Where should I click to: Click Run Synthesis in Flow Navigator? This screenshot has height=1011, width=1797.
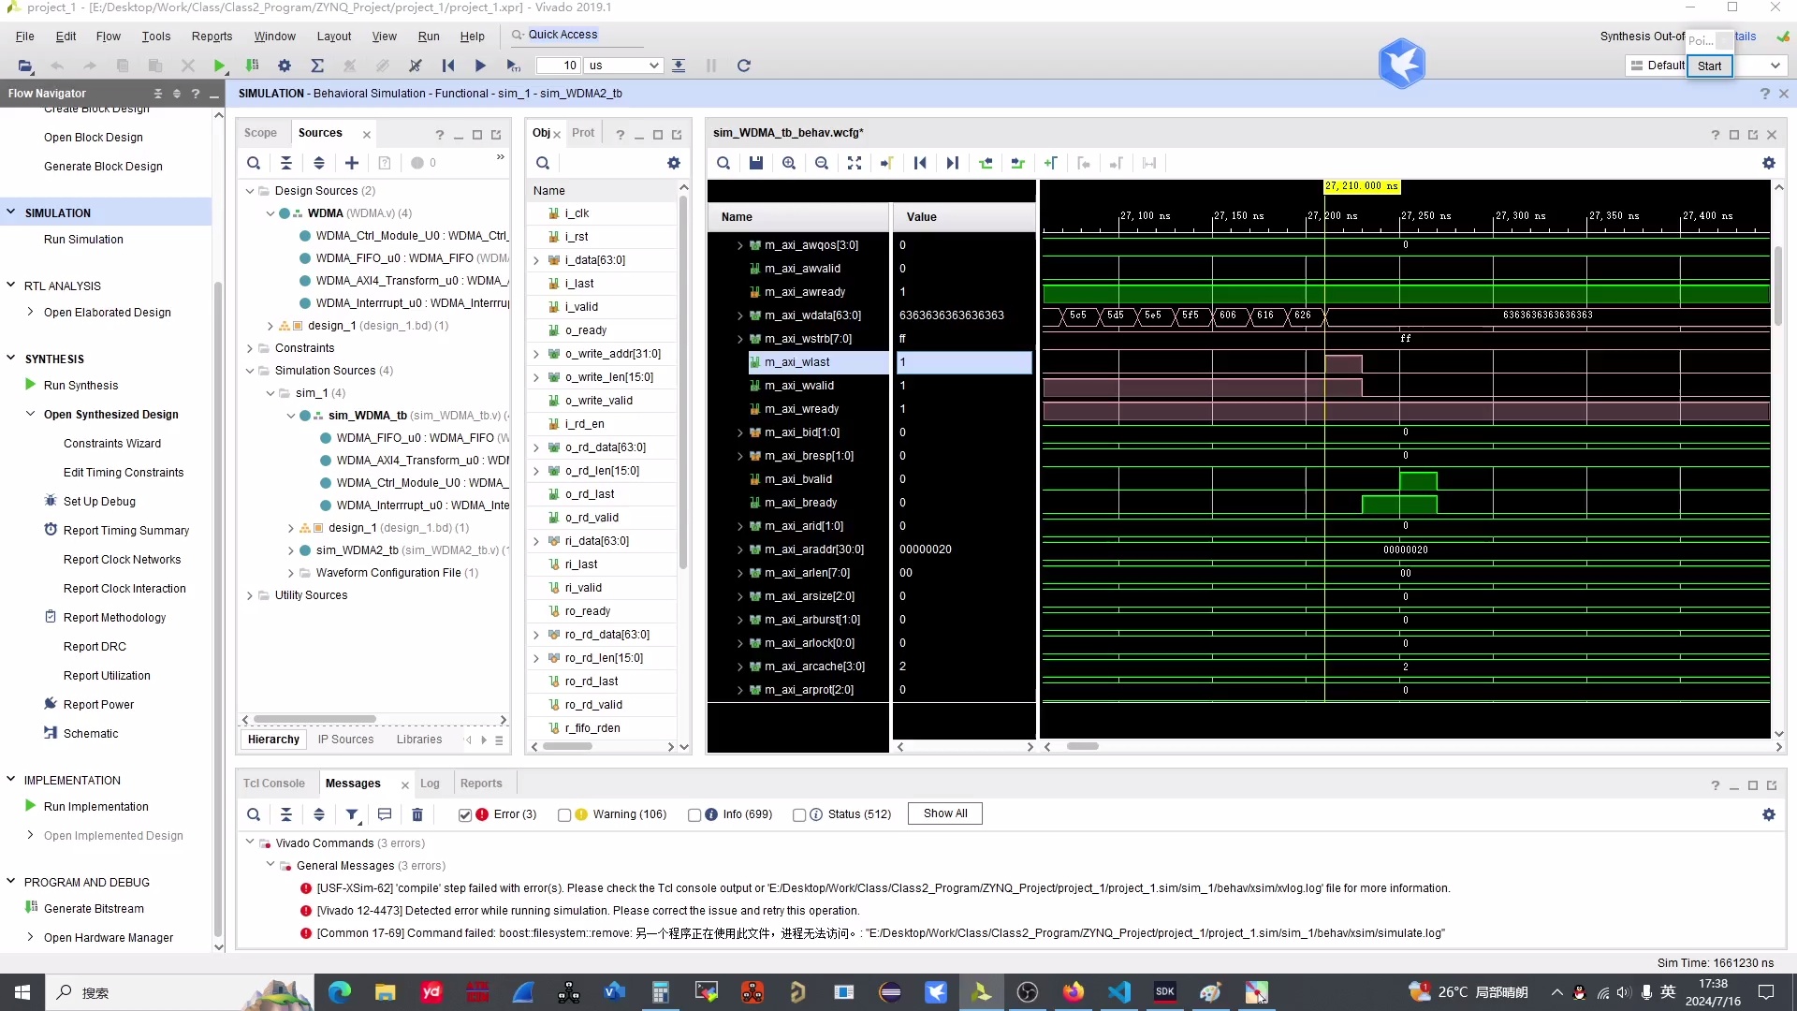tap(80, 386)
